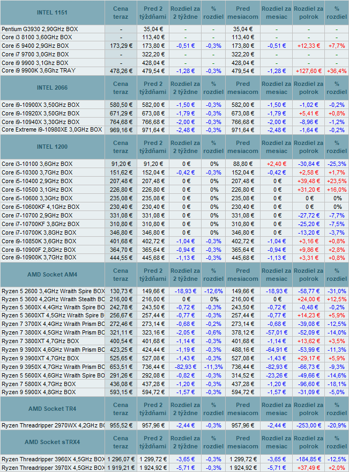This screenshot has width=349, height=472.
Task: Select Core i9-10920X 3,50GHz BOX name
Action: [x=41, y=113]
